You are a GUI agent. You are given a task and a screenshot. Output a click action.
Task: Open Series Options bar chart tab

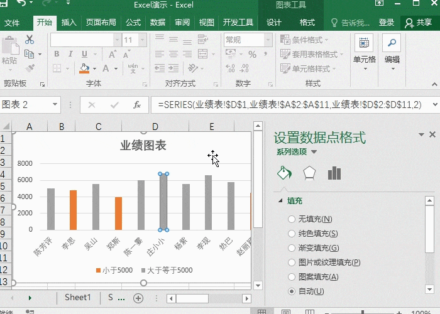click(x=334, y=173)
